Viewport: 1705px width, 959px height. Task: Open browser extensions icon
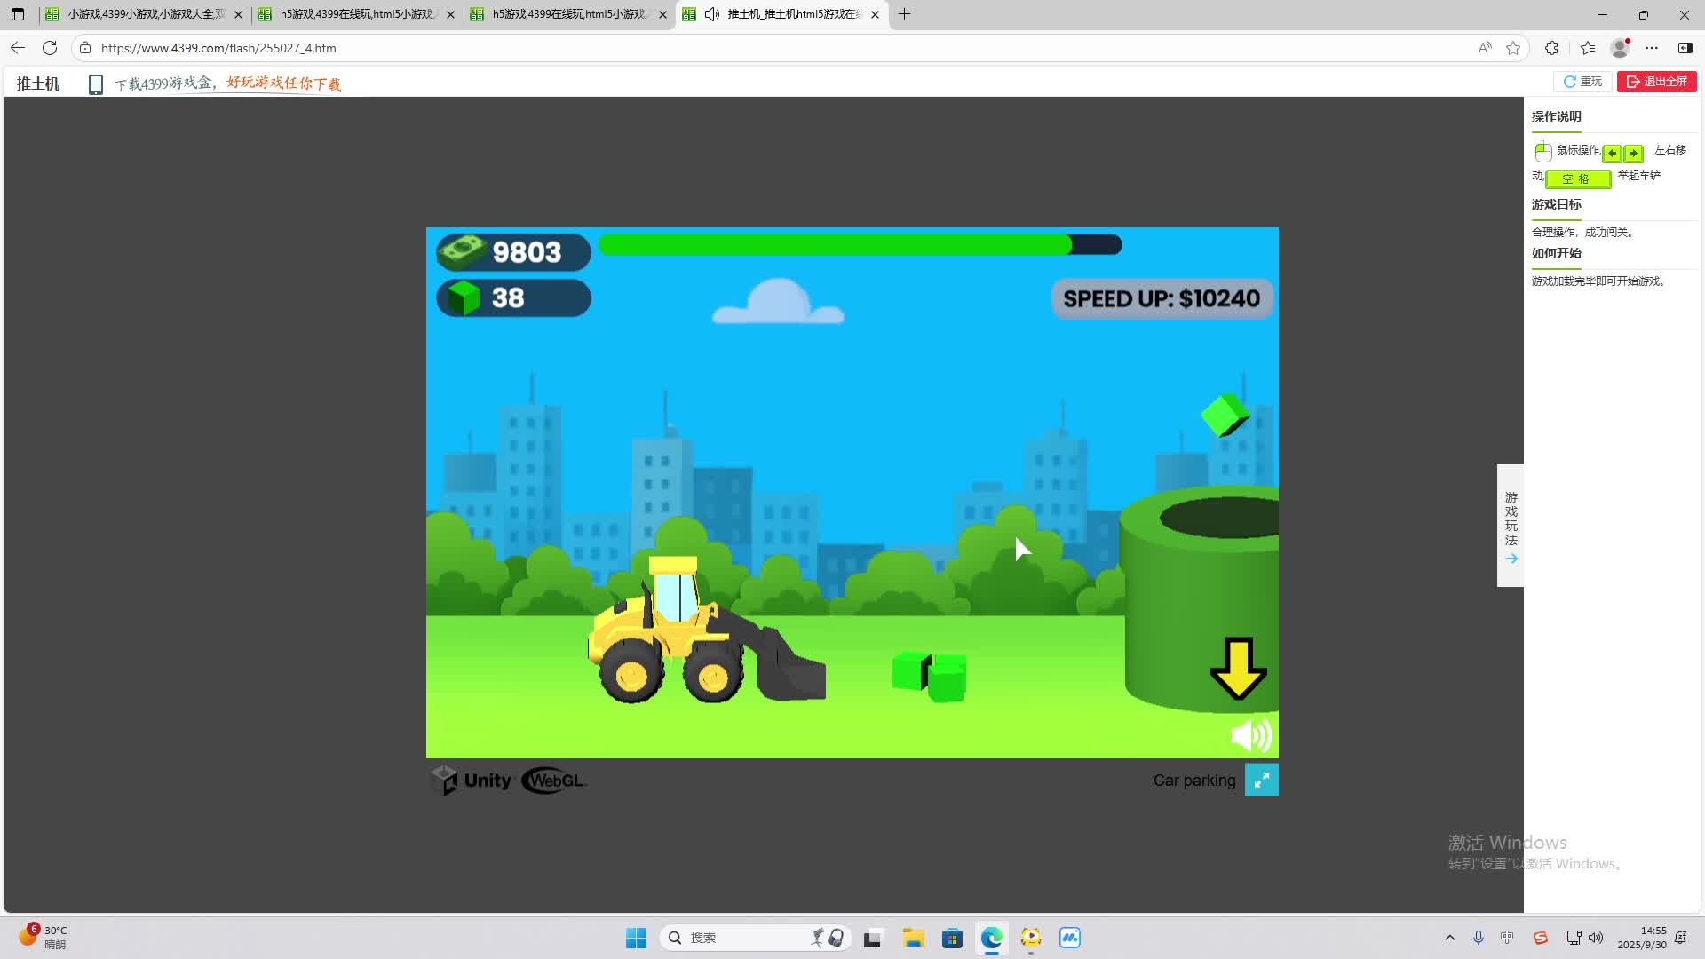tap(1551, 48)
